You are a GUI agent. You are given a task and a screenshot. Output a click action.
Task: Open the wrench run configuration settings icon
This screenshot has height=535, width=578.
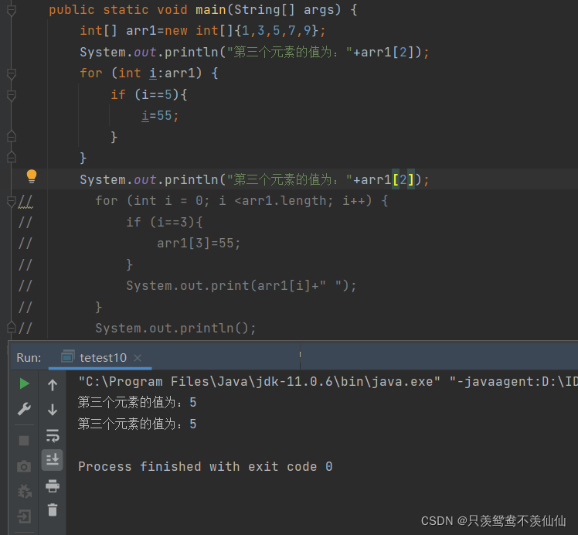point(24,409)
